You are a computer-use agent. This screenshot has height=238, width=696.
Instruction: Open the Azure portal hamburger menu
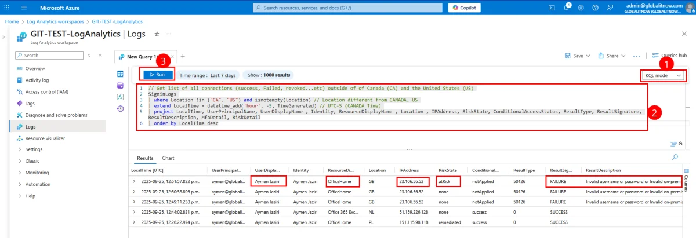click(x=24, y=8)
